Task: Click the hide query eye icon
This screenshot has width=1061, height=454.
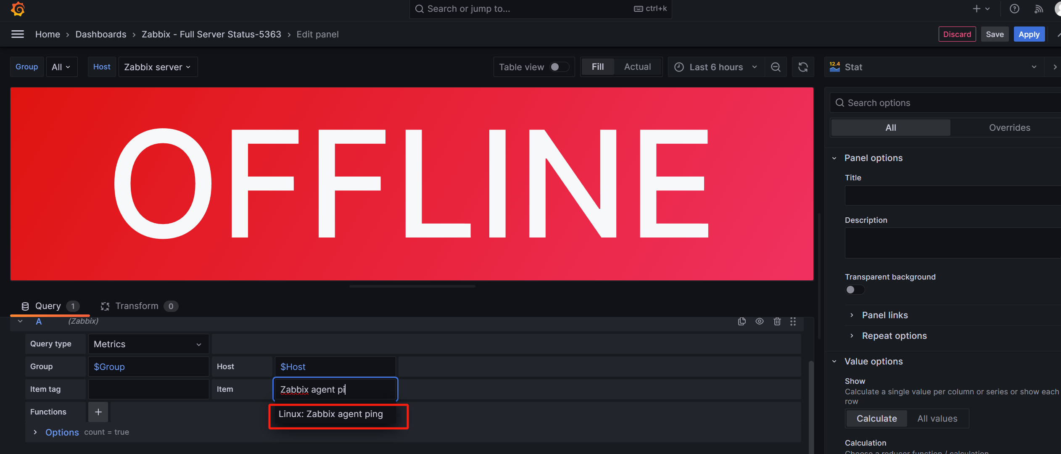Action: [x=760, y=321]
